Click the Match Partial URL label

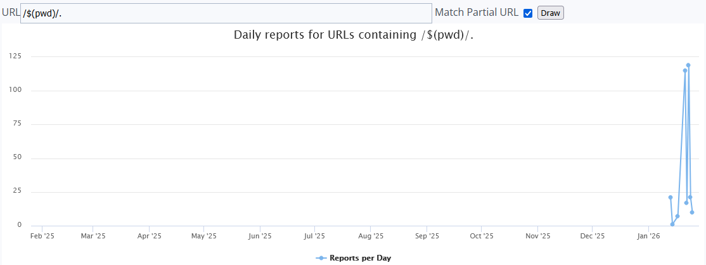coord(476,13)
